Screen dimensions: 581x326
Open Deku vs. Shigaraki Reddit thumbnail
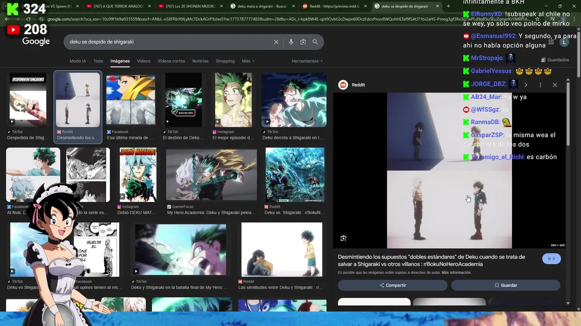pyautogui.click(x=295, y=175)
